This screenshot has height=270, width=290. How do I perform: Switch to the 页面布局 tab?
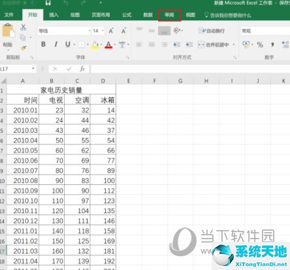tap(101, 15)
